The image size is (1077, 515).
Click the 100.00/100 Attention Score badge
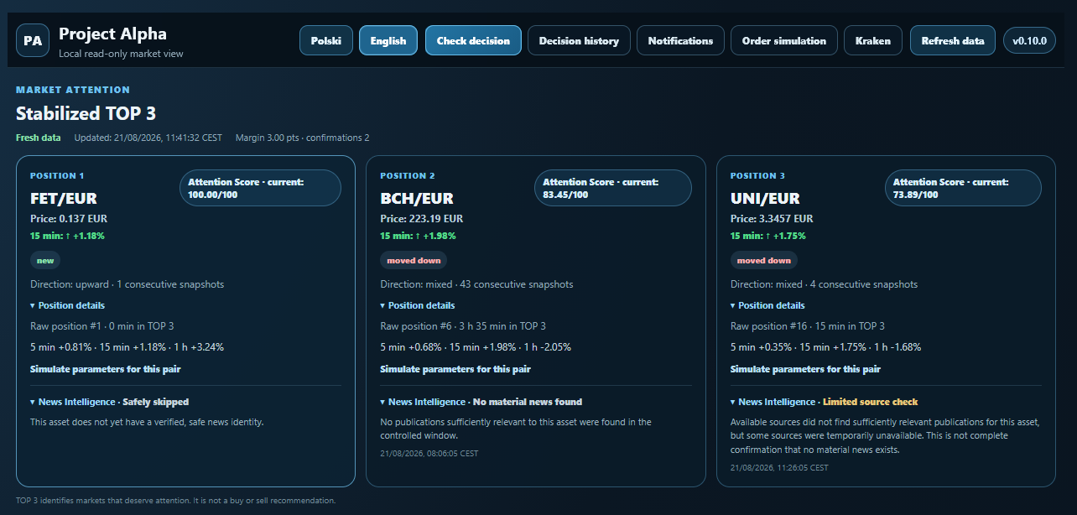pos(260,188)
